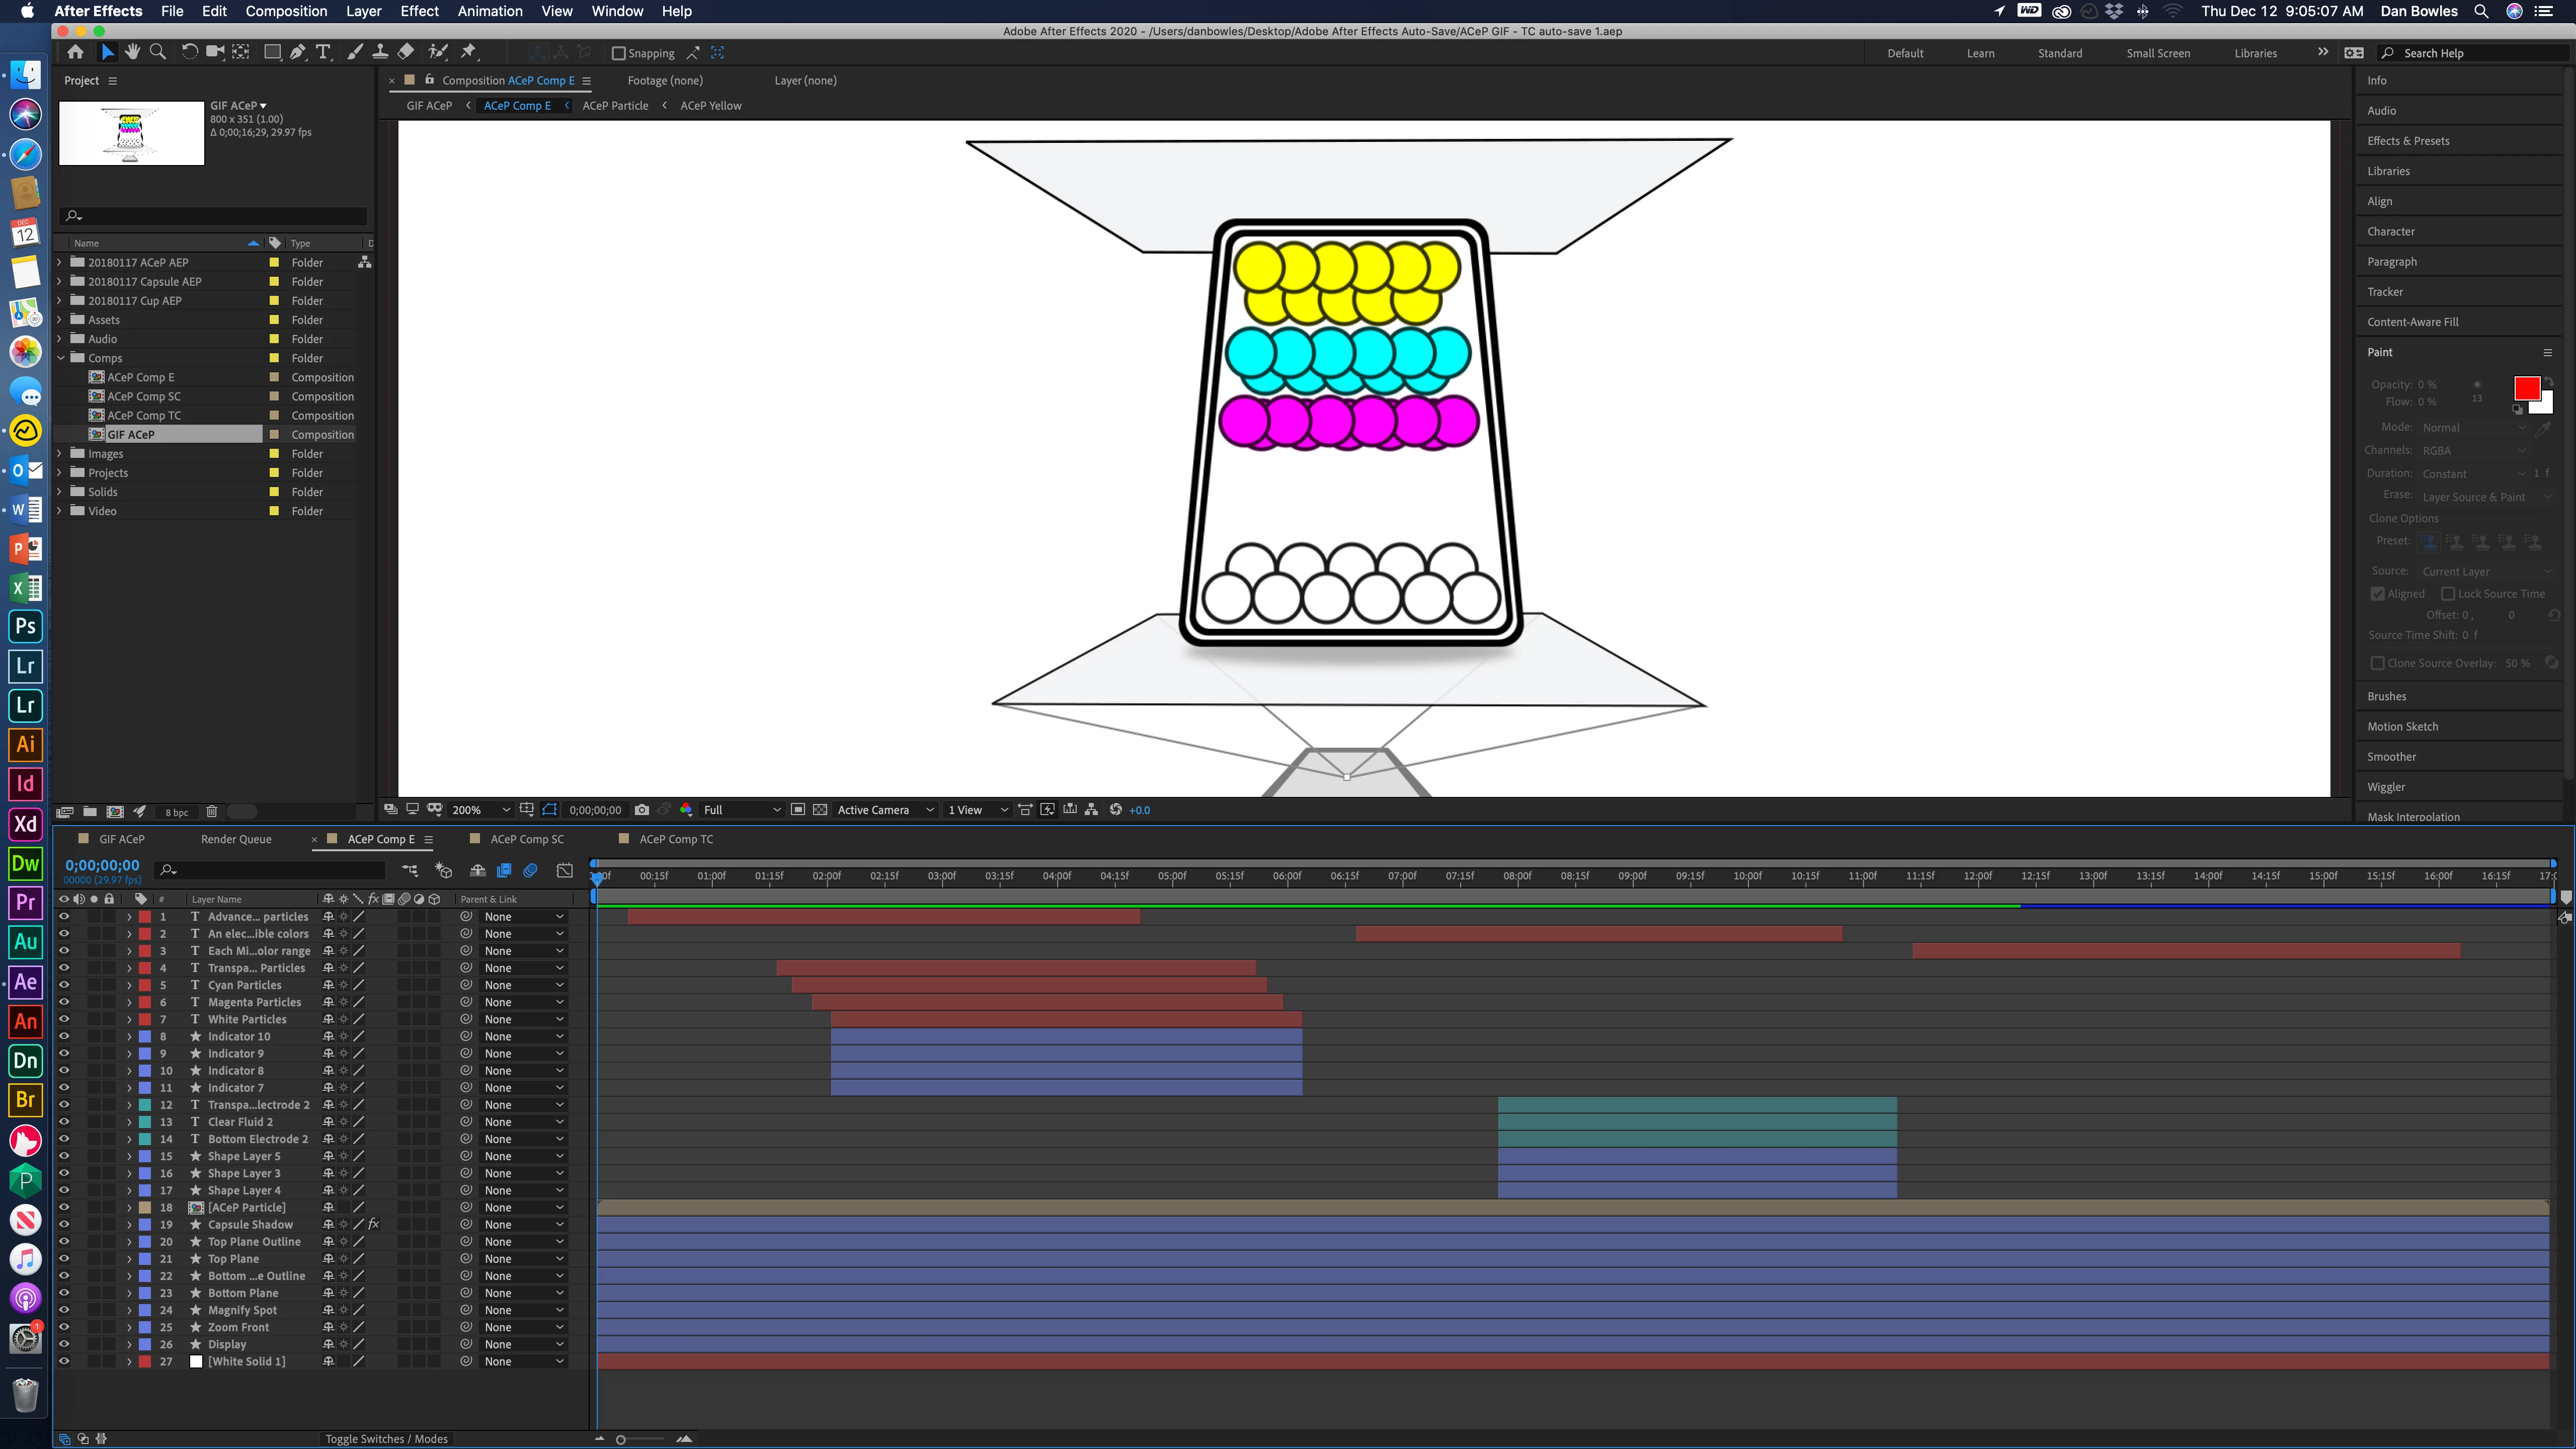Screen dimensions: 2576x1449
Task: Click the Take Snapshot camera icon
Action: tap(642, 810)
